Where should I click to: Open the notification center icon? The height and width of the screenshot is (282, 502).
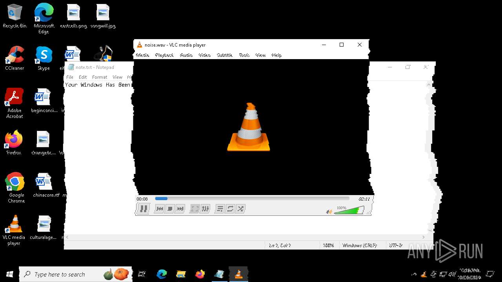[x=490, y=274]
